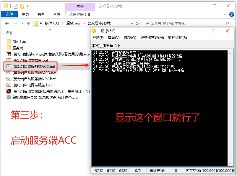237x176 pixels.
Task: Click the 软件 (D:) breadcrumb
Action: pyautogui.click(x=52, y=23)
